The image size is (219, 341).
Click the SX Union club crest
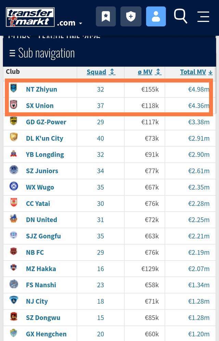click(x=14, y=105)
